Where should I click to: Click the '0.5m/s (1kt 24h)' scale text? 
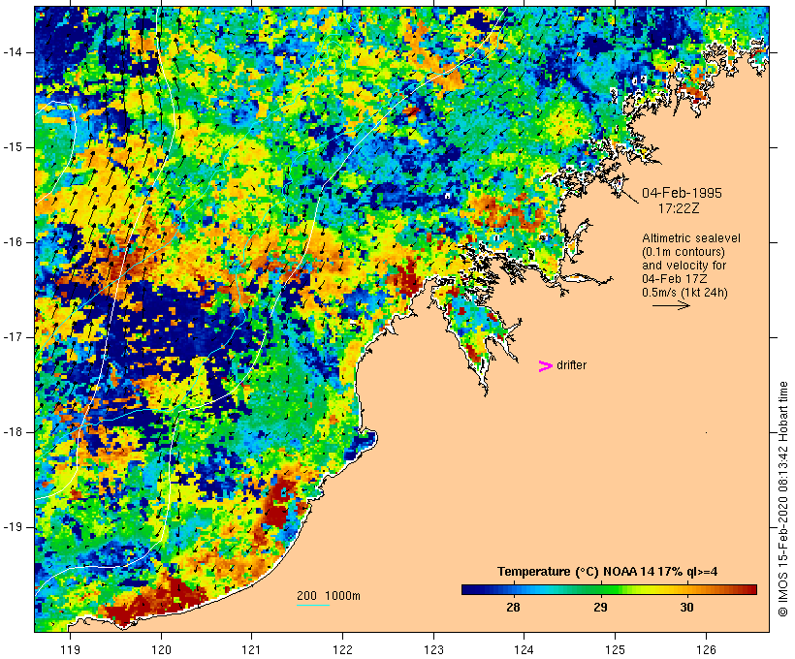point(684,293)
